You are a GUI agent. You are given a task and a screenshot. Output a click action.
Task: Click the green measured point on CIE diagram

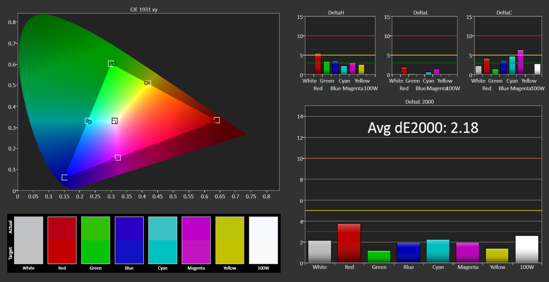tap(114, 64)
